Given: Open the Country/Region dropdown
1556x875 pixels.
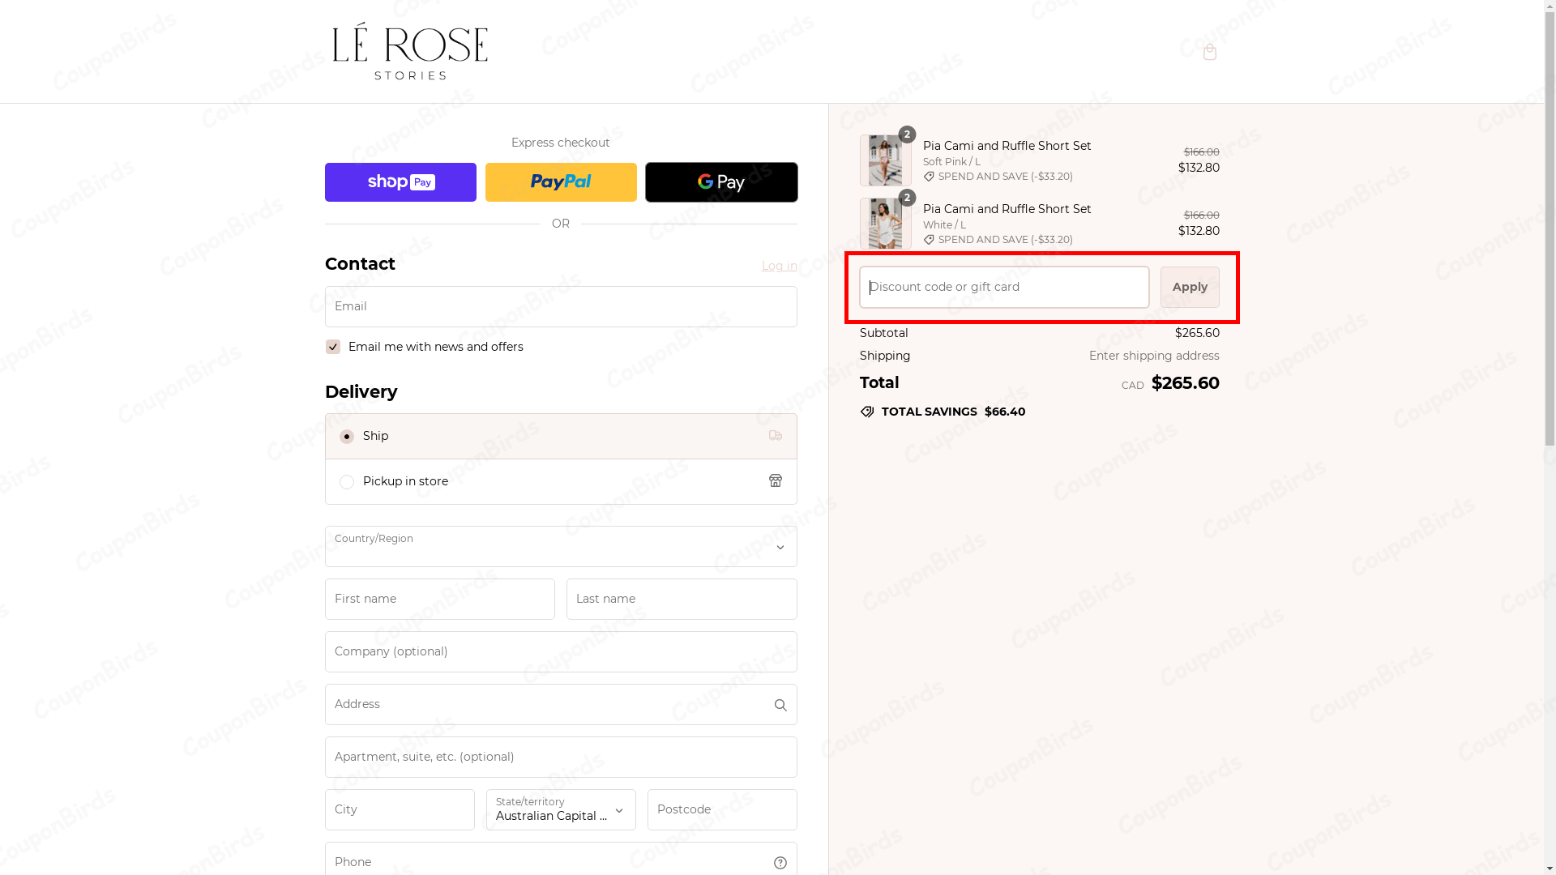Looking at the screenshot, I should click(x=560, y=546).
